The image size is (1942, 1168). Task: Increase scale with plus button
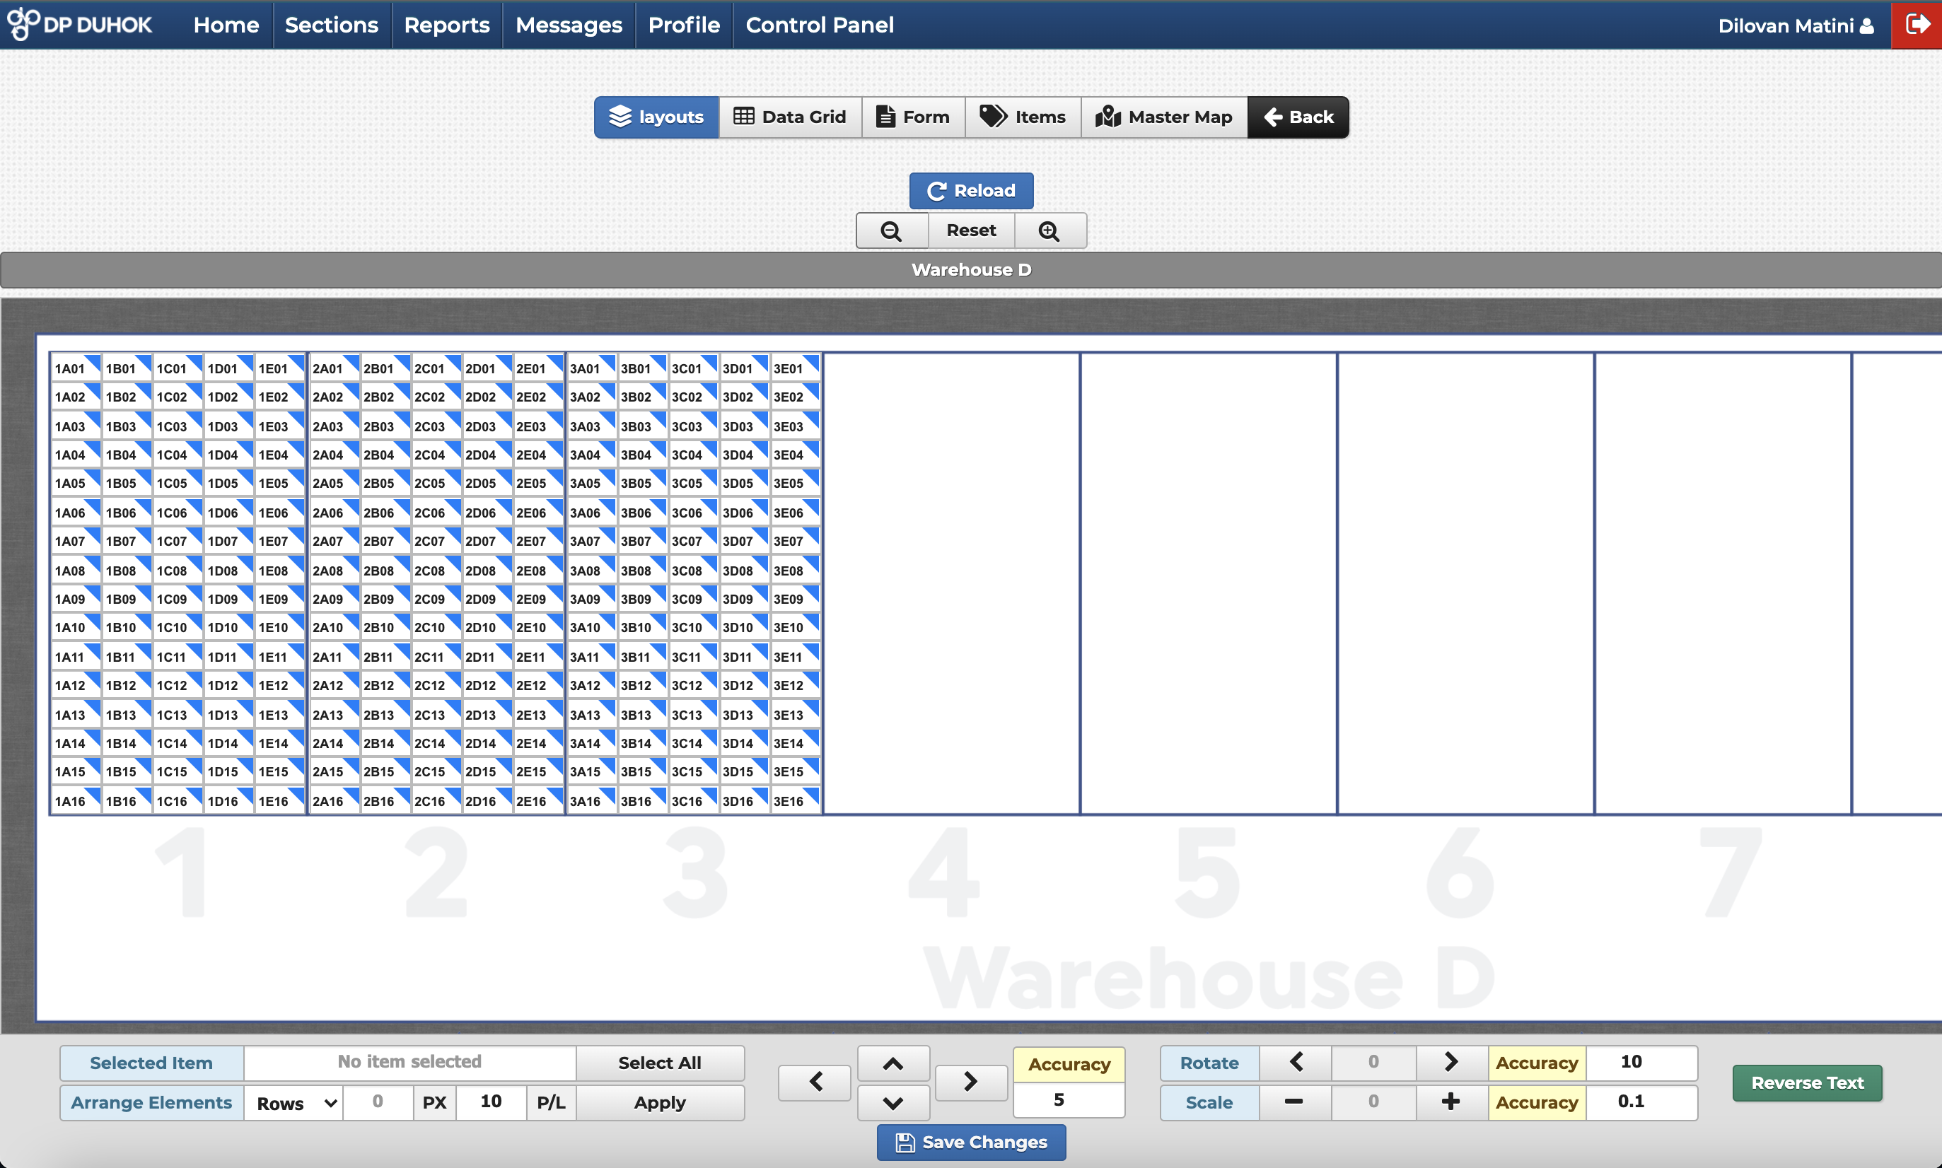tap(1452, 1102)
